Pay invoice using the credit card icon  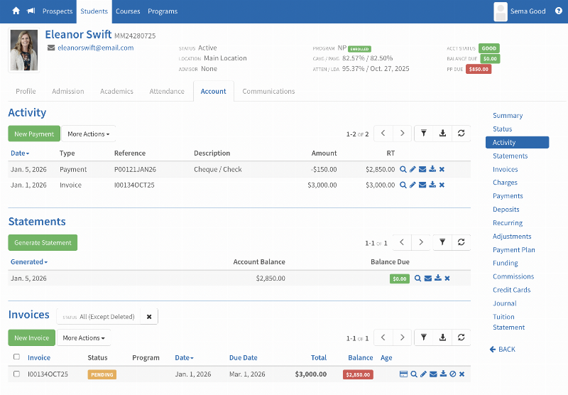[403, 374]
